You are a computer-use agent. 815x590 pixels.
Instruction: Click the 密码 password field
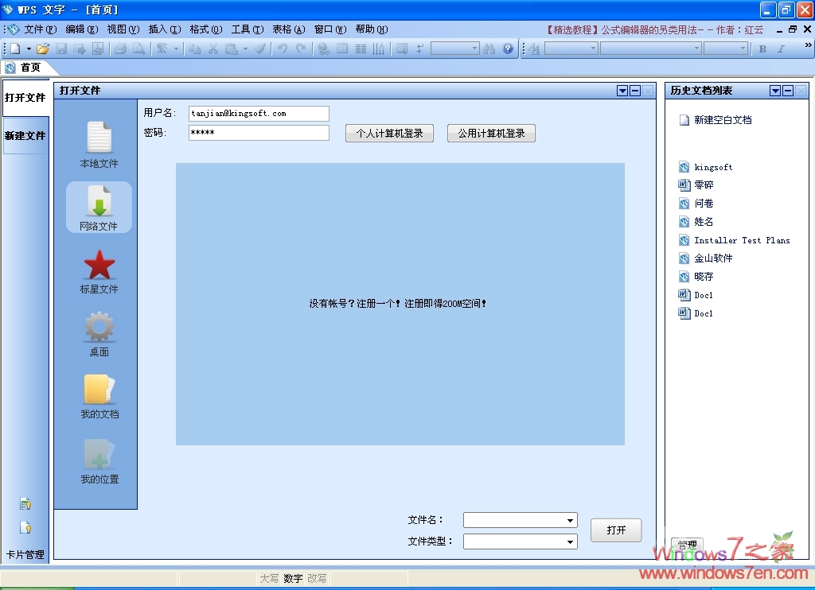[x=259, y=133]
